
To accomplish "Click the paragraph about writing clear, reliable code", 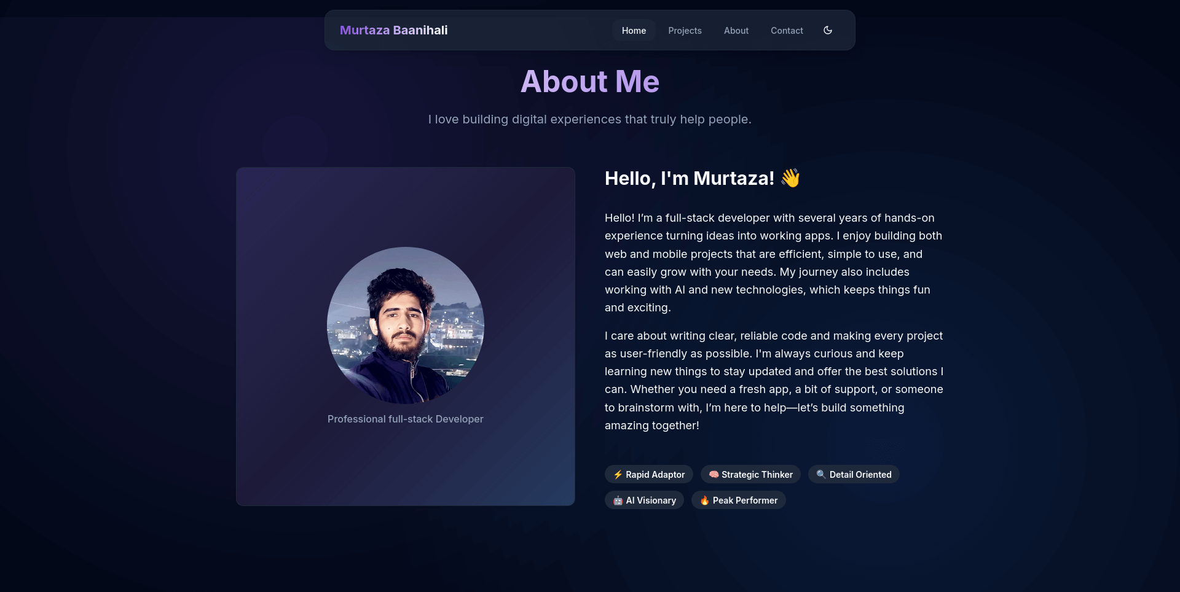I will 773,381.
